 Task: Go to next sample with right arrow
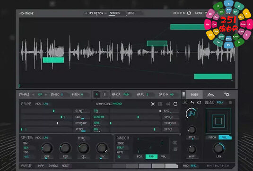(46, 95)
